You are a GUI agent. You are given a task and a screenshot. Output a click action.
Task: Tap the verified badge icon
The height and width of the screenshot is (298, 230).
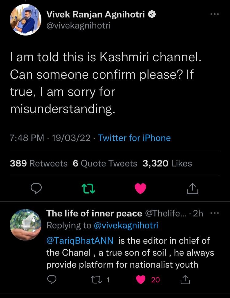point(151,14)
